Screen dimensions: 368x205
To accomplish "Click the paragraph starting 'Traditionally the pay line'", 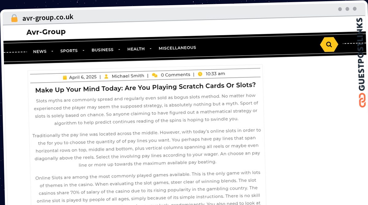I will tap(147, 148).
